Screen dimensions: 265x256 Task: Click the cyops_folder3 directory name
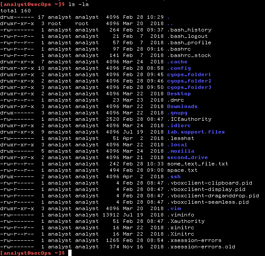189,87
